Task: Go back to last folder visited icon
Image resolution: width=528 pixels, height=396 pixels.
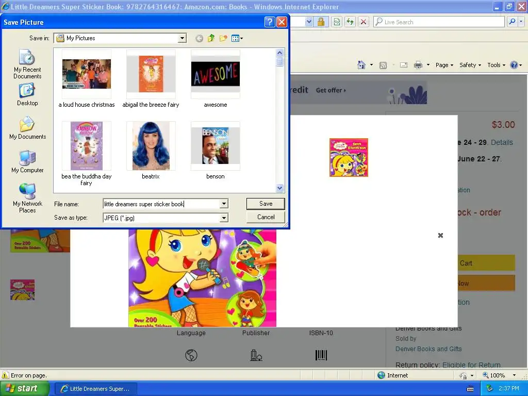Action: coord(199,38)
